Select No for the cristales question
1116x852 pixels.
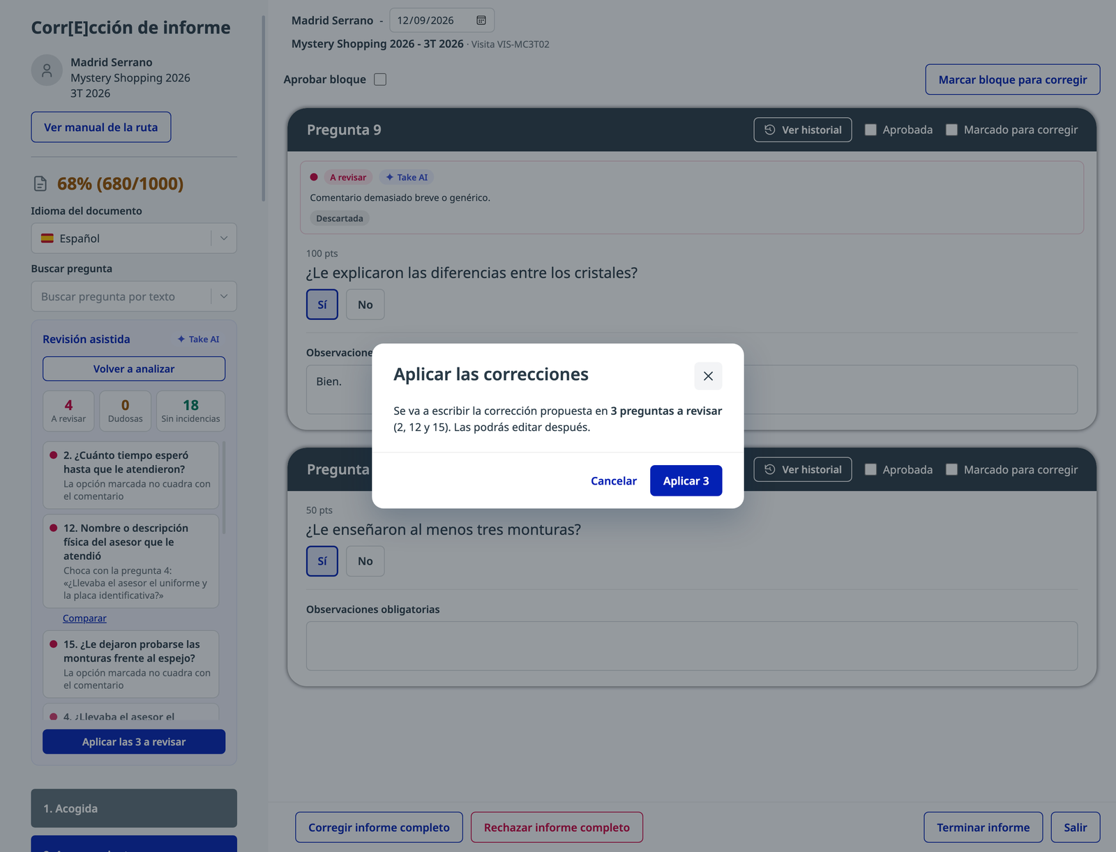point(365,305)
